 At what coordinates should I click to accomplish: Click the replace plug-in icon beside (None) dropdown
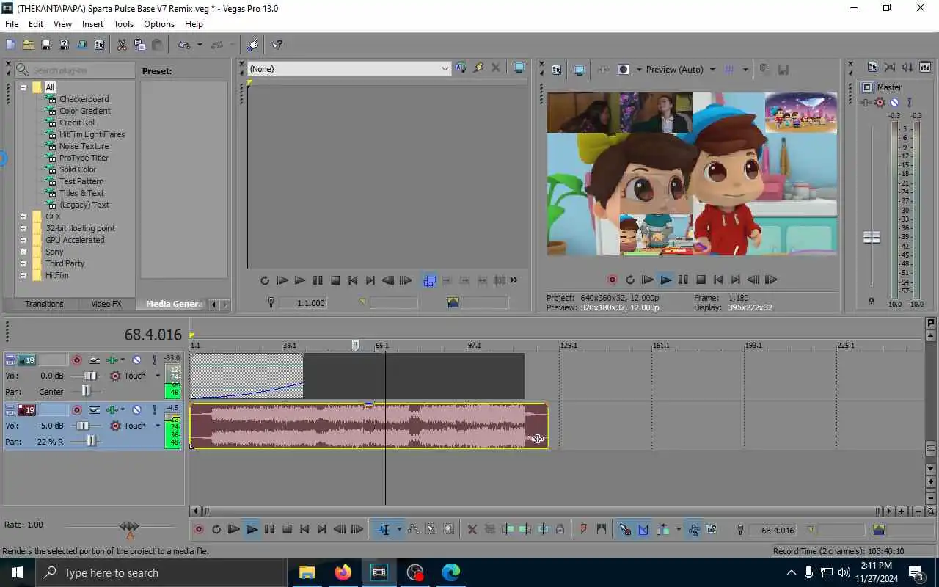pos(460,68)
